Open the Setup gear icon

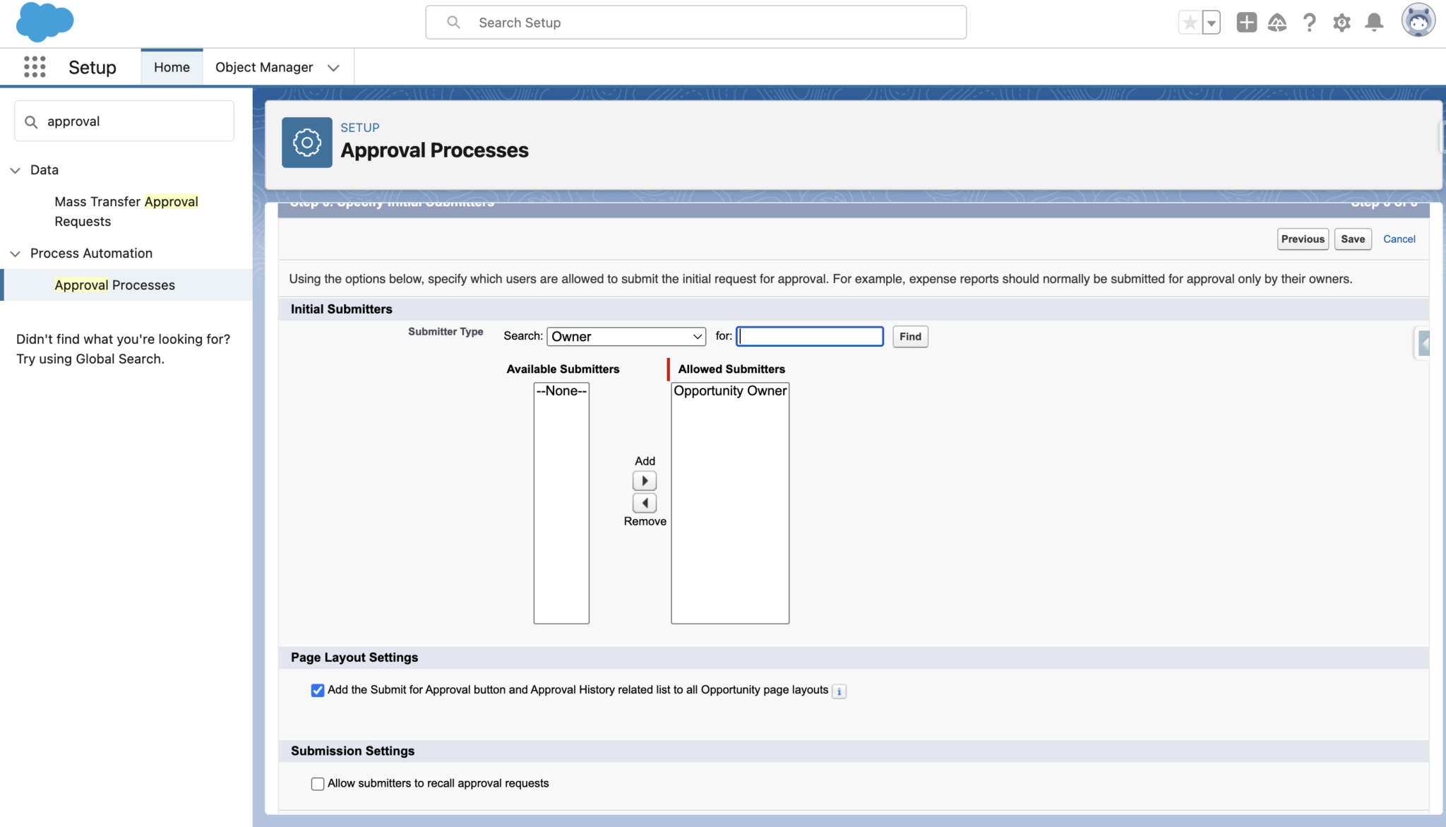[x=1342, y=22]
